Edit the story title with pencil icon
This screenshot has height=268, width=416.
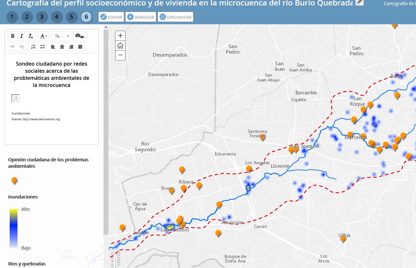pyautogui.click(x=359, y=2)
